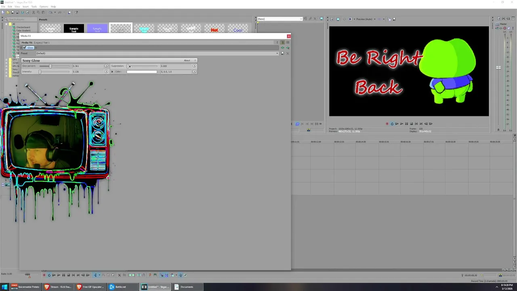Viewport: 517px width, 291px height.
Task: Click the Master bus mute icon
Action: tap(509, 28)
